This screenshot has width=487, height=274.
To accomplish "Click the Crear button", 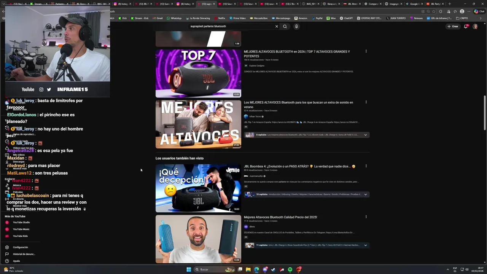I will pos(453,26).
